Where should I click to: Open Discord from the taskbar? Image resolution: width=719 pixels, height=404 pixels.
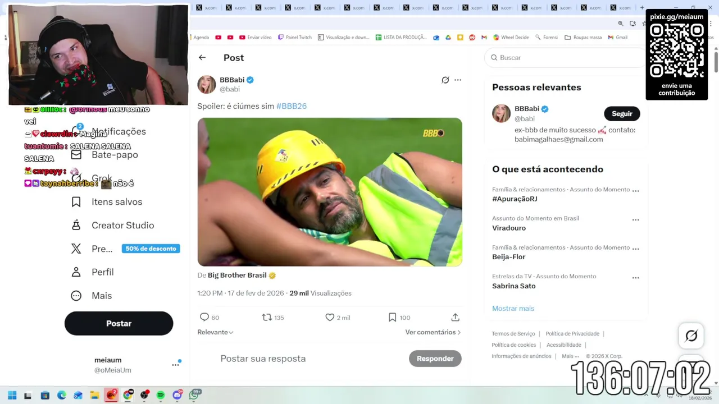(178, 395)
